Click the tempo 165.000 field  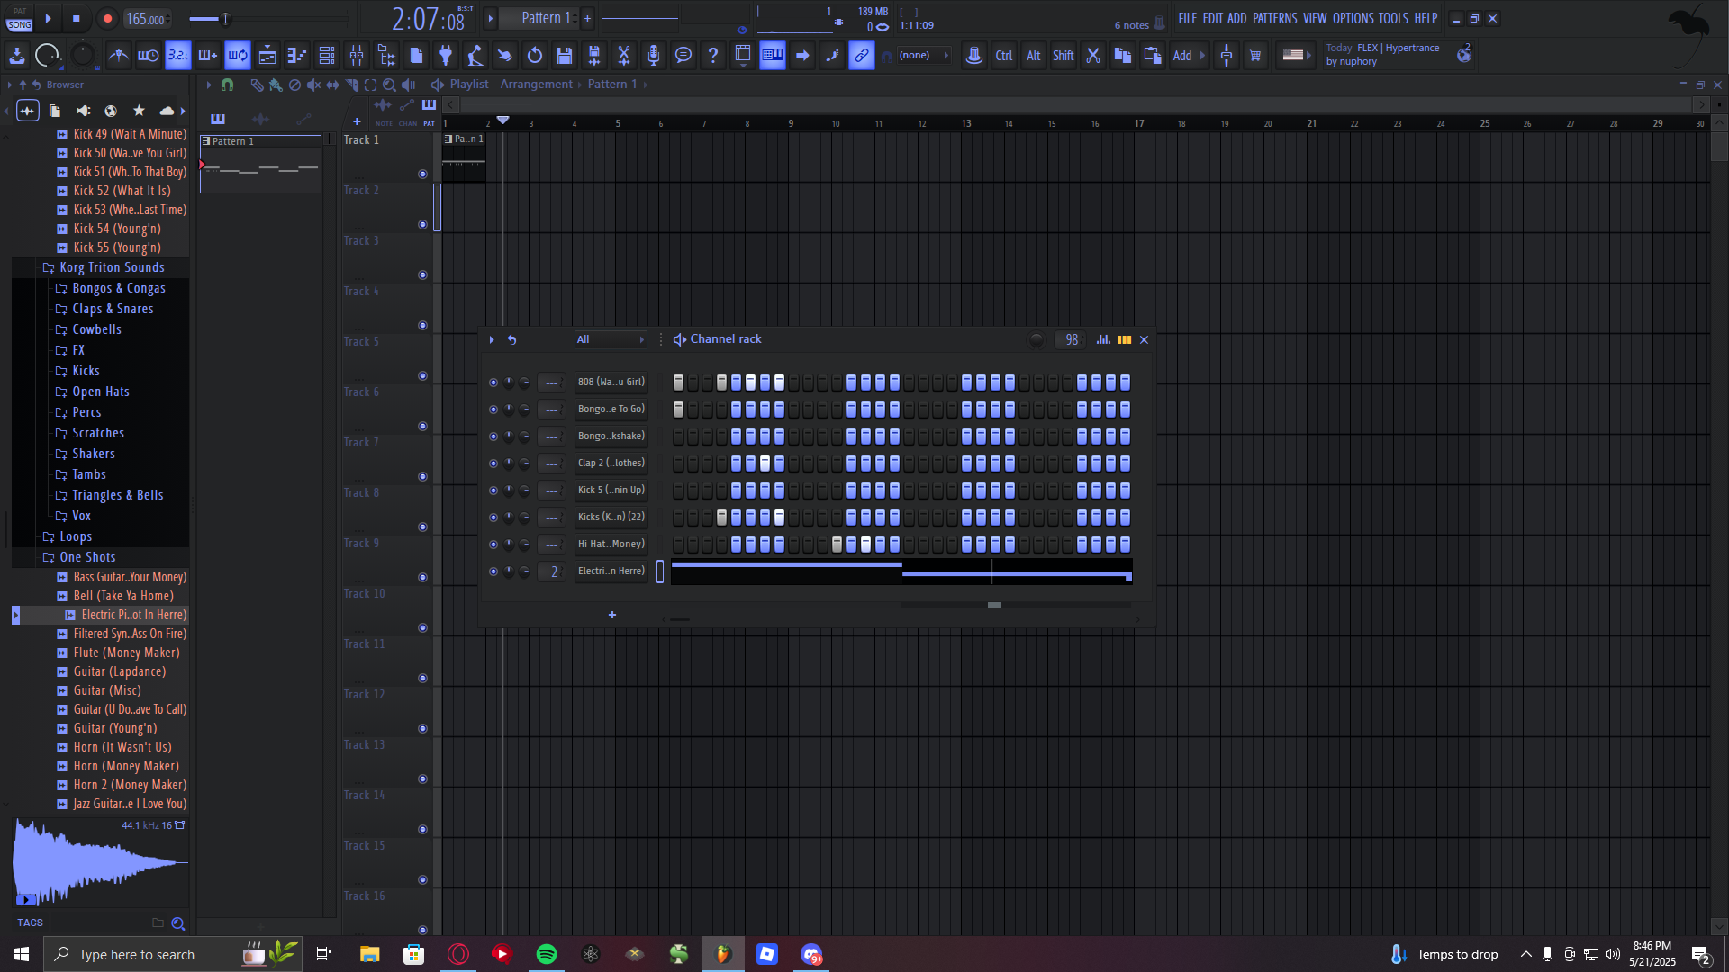(x=145, y=19)
